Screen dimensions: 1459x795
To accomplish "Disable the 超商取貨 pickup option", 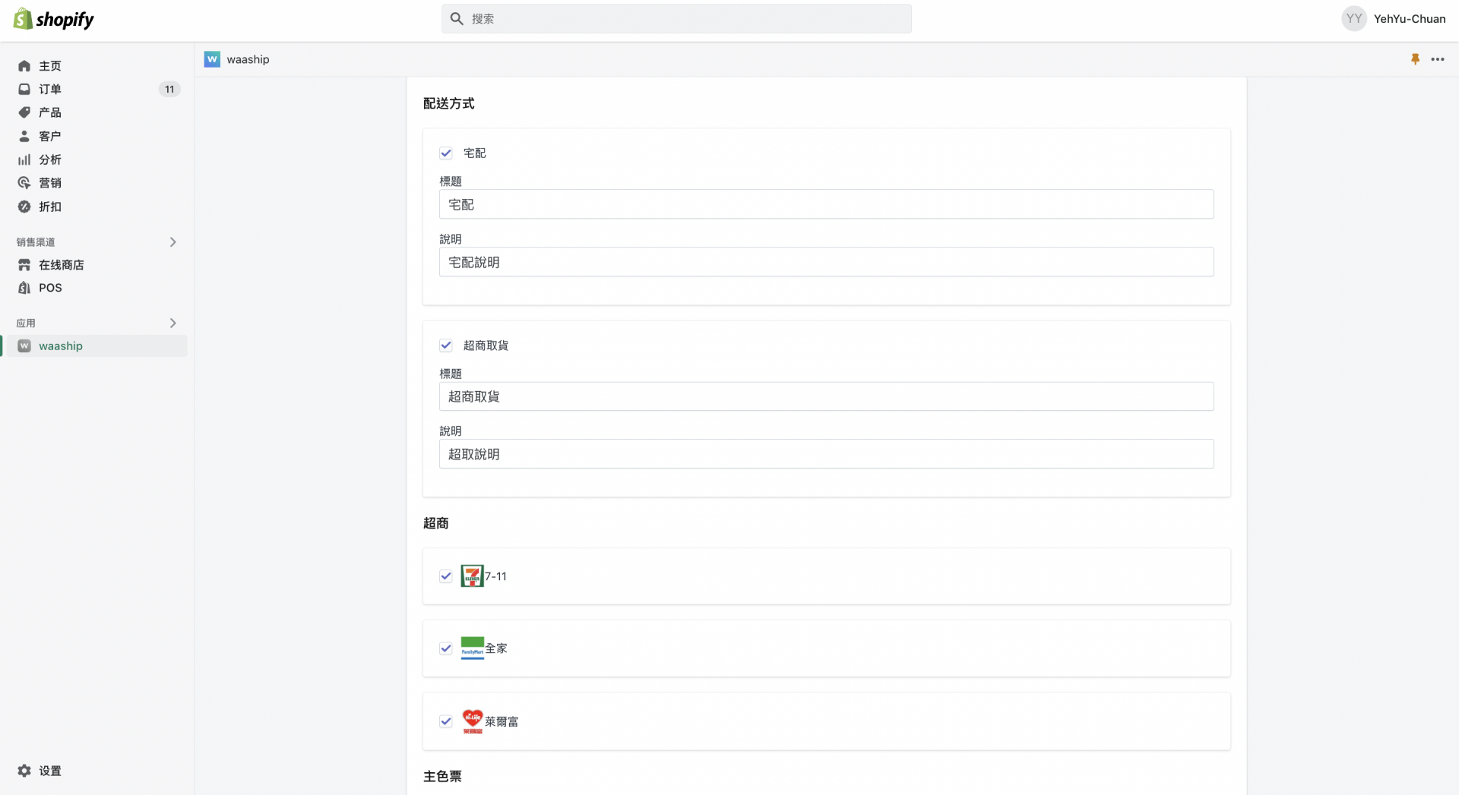I will (446, 345).
